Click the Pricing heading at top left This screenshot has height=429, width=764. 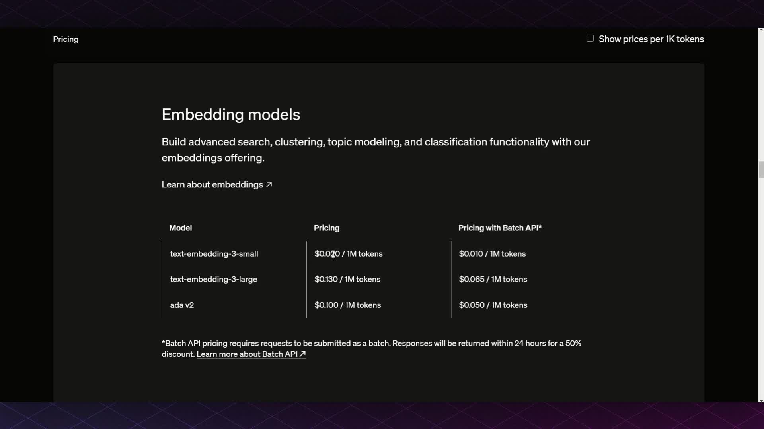pos(65,39)
